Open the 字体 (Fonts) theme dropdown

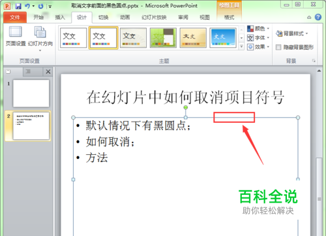pos(259,38)
